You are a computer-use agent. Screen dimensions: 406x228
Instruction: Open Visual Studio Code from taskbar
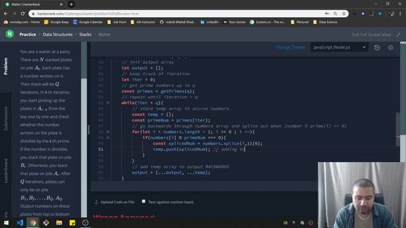tap(20, 222)
